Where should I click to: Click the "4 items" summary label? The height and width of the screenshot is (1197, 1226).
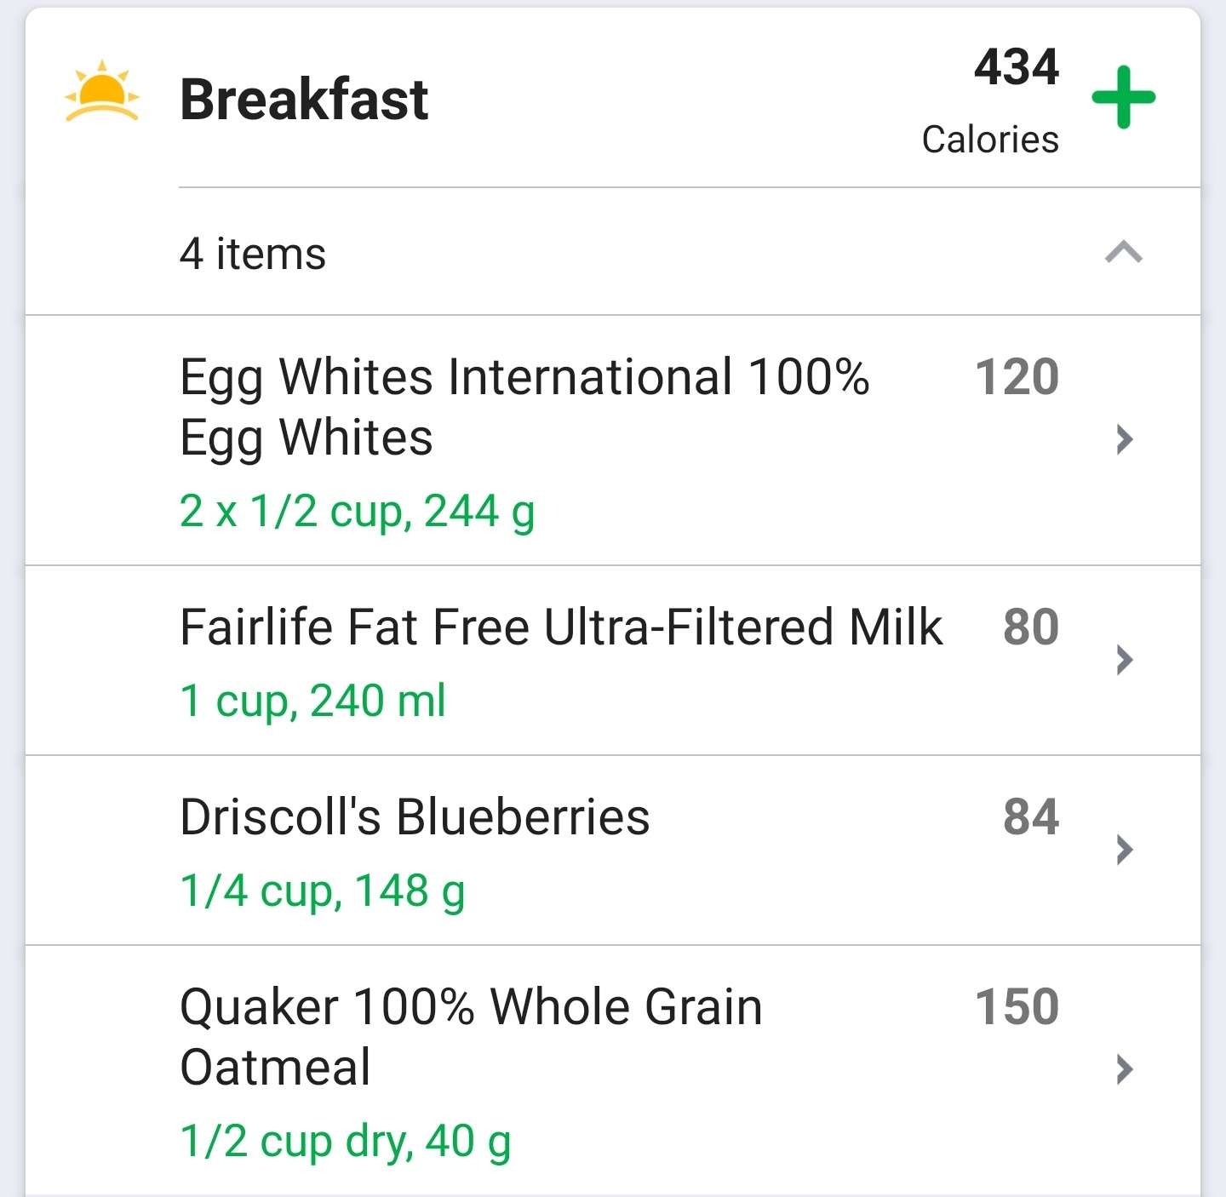point(253,254)
